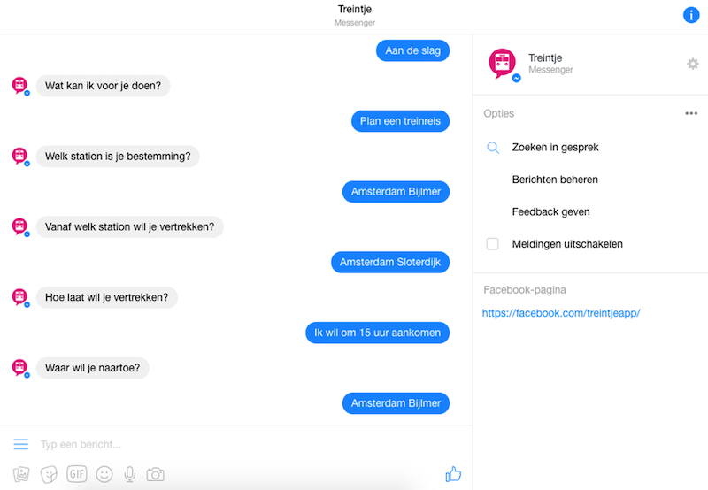The height and width of the screenshot is (490, 708).
Task: Choose Zoeken in gesprek
Action: coord(555,147)
